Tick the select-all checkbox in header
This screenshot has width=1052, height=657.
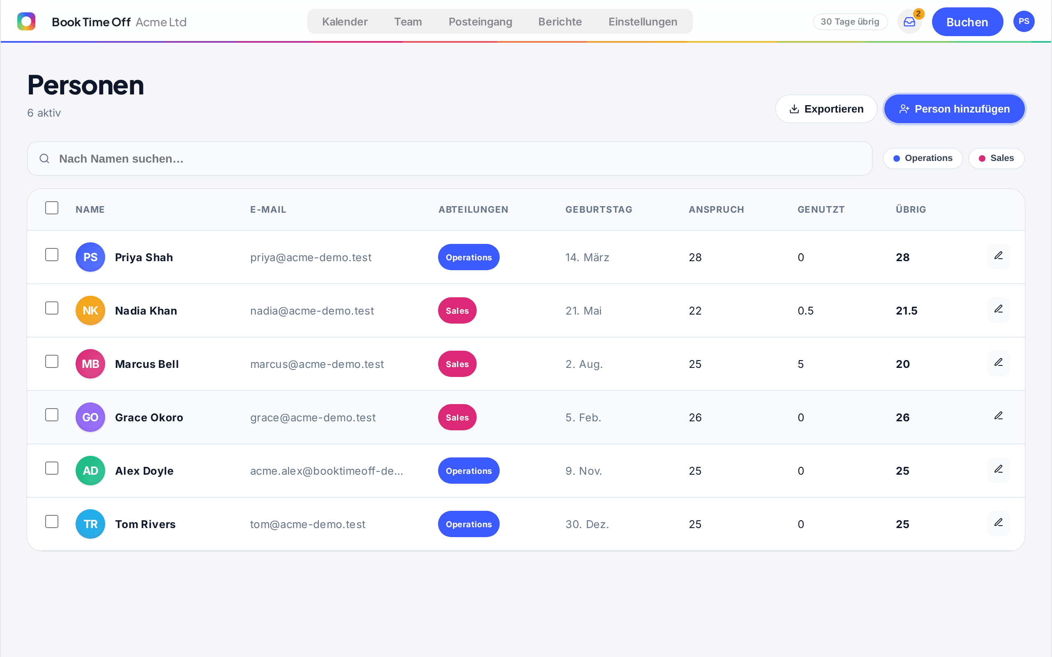52,208
